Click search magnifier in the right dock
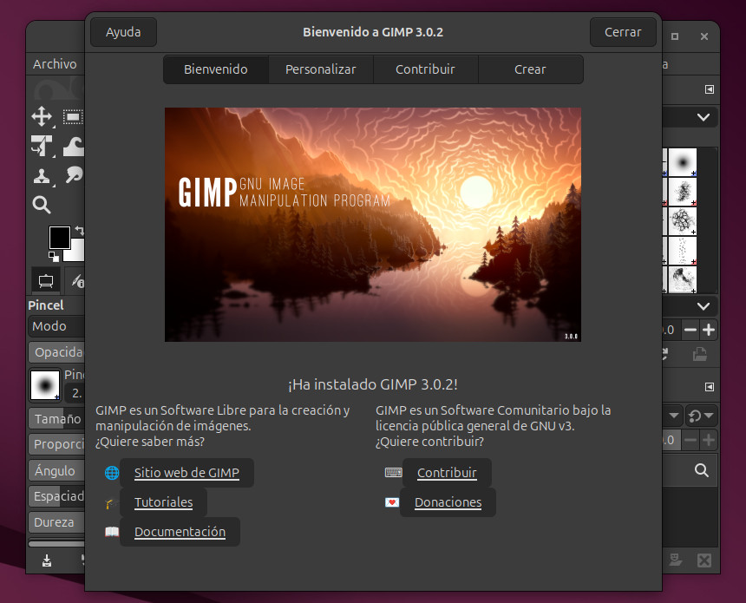The width and height of the screenshot is (746, 603). pyautogui.click(x=701, y=470)
